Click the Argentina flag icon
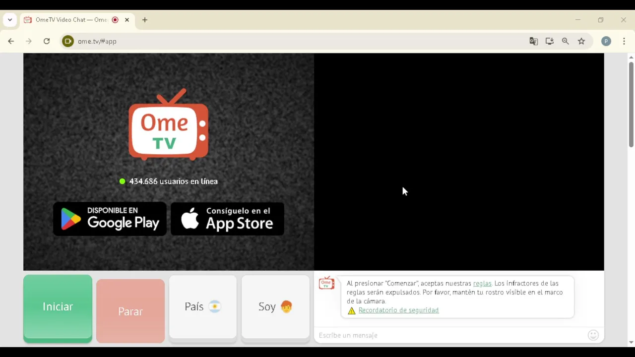The height and width of the screenshot is (357, 635). point(215,307)
